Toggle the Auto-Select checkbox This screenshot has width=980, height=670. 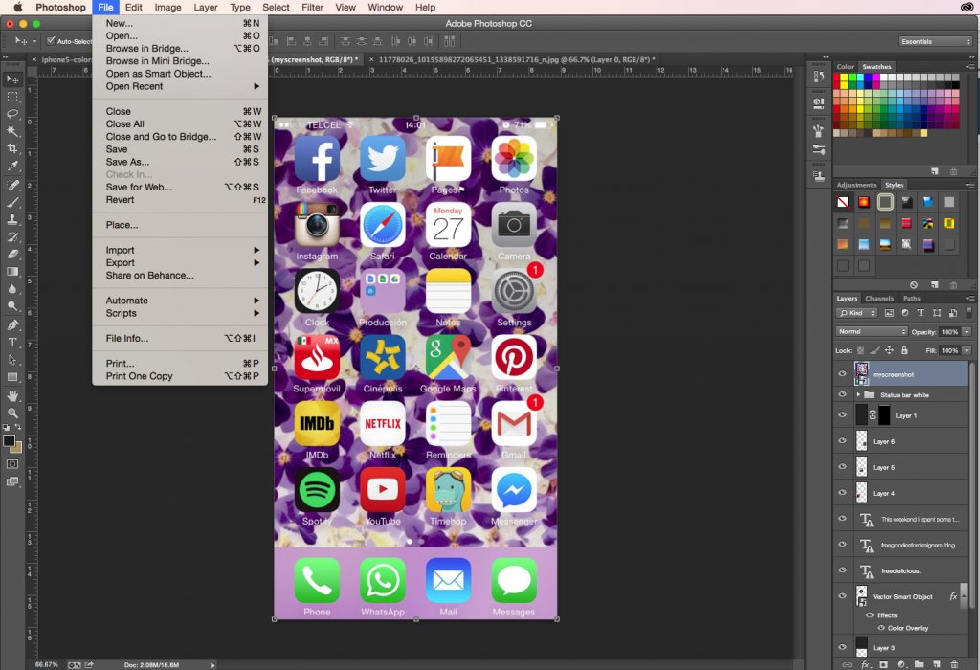click(x=51, y=41)
